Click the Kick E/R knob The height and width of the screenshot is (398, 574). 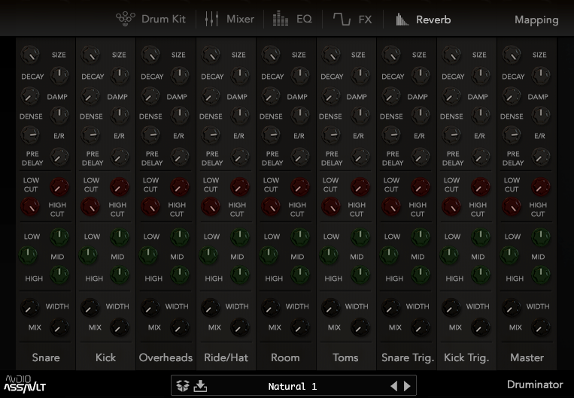(90, 135)
